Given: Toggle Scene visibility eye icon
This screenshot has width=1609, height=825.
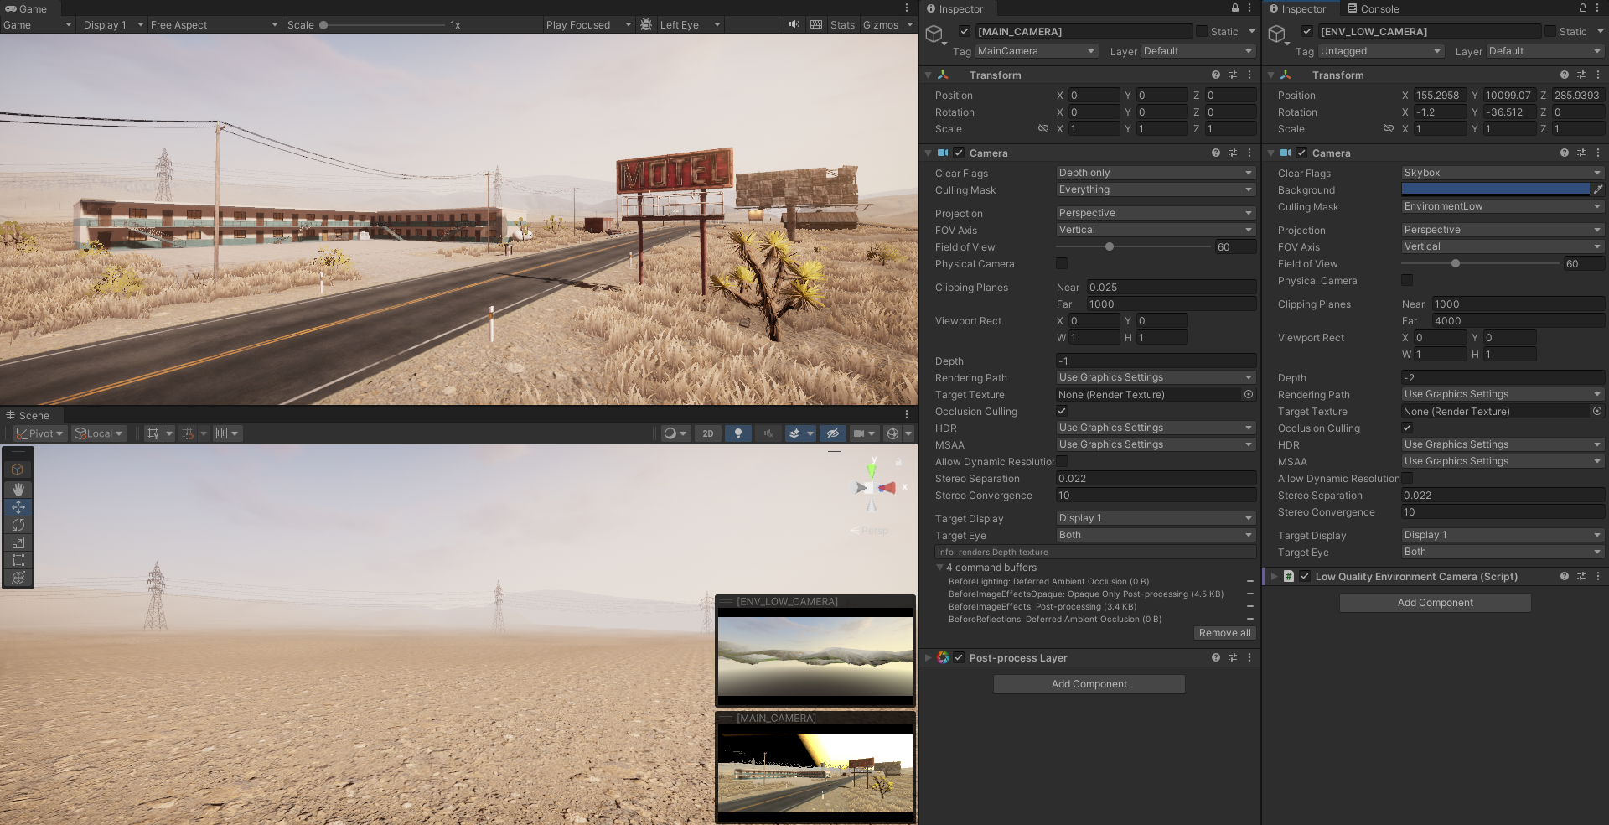Looking at the screenshot, I should tap(832, 433).
